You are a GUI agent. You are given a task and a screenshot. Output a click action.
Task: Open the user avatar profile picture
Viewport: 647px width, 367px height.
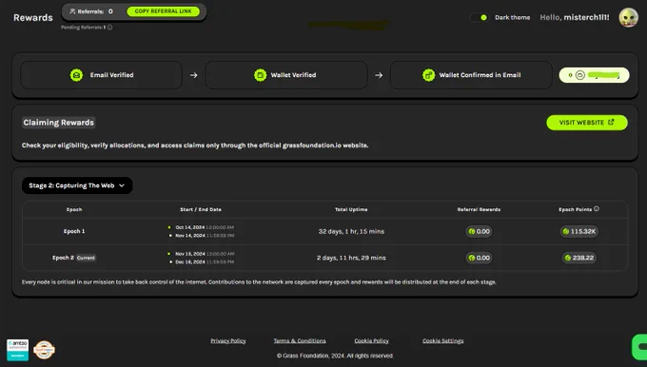pyautogui.click(x=628, y=17)
